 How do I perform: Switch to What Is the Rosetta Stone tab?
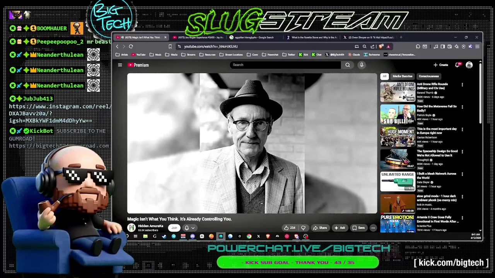pos(312,37)
